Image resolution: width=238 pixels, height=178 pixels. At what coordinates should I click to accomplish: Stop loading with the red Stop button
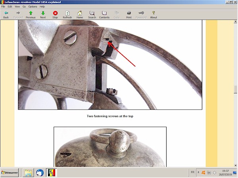tap(55, 15)
